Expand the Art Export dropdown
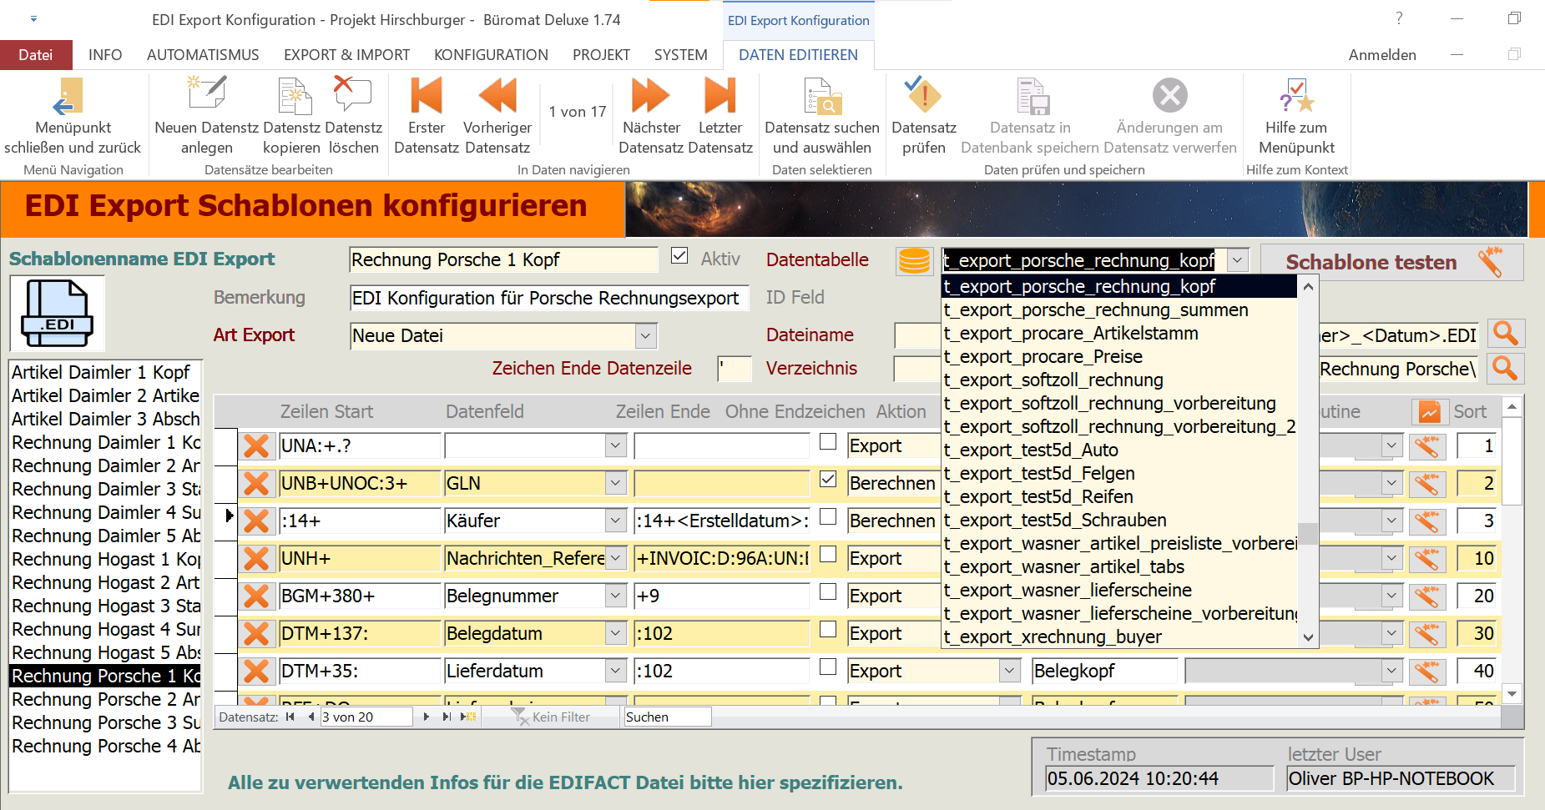This screenshot has width=1545, height=810. 645,336
